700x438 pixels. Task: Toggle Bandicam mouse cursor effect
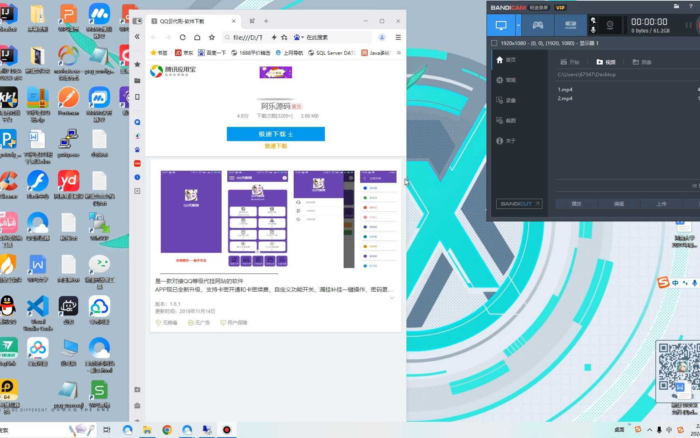click(593, 20)
